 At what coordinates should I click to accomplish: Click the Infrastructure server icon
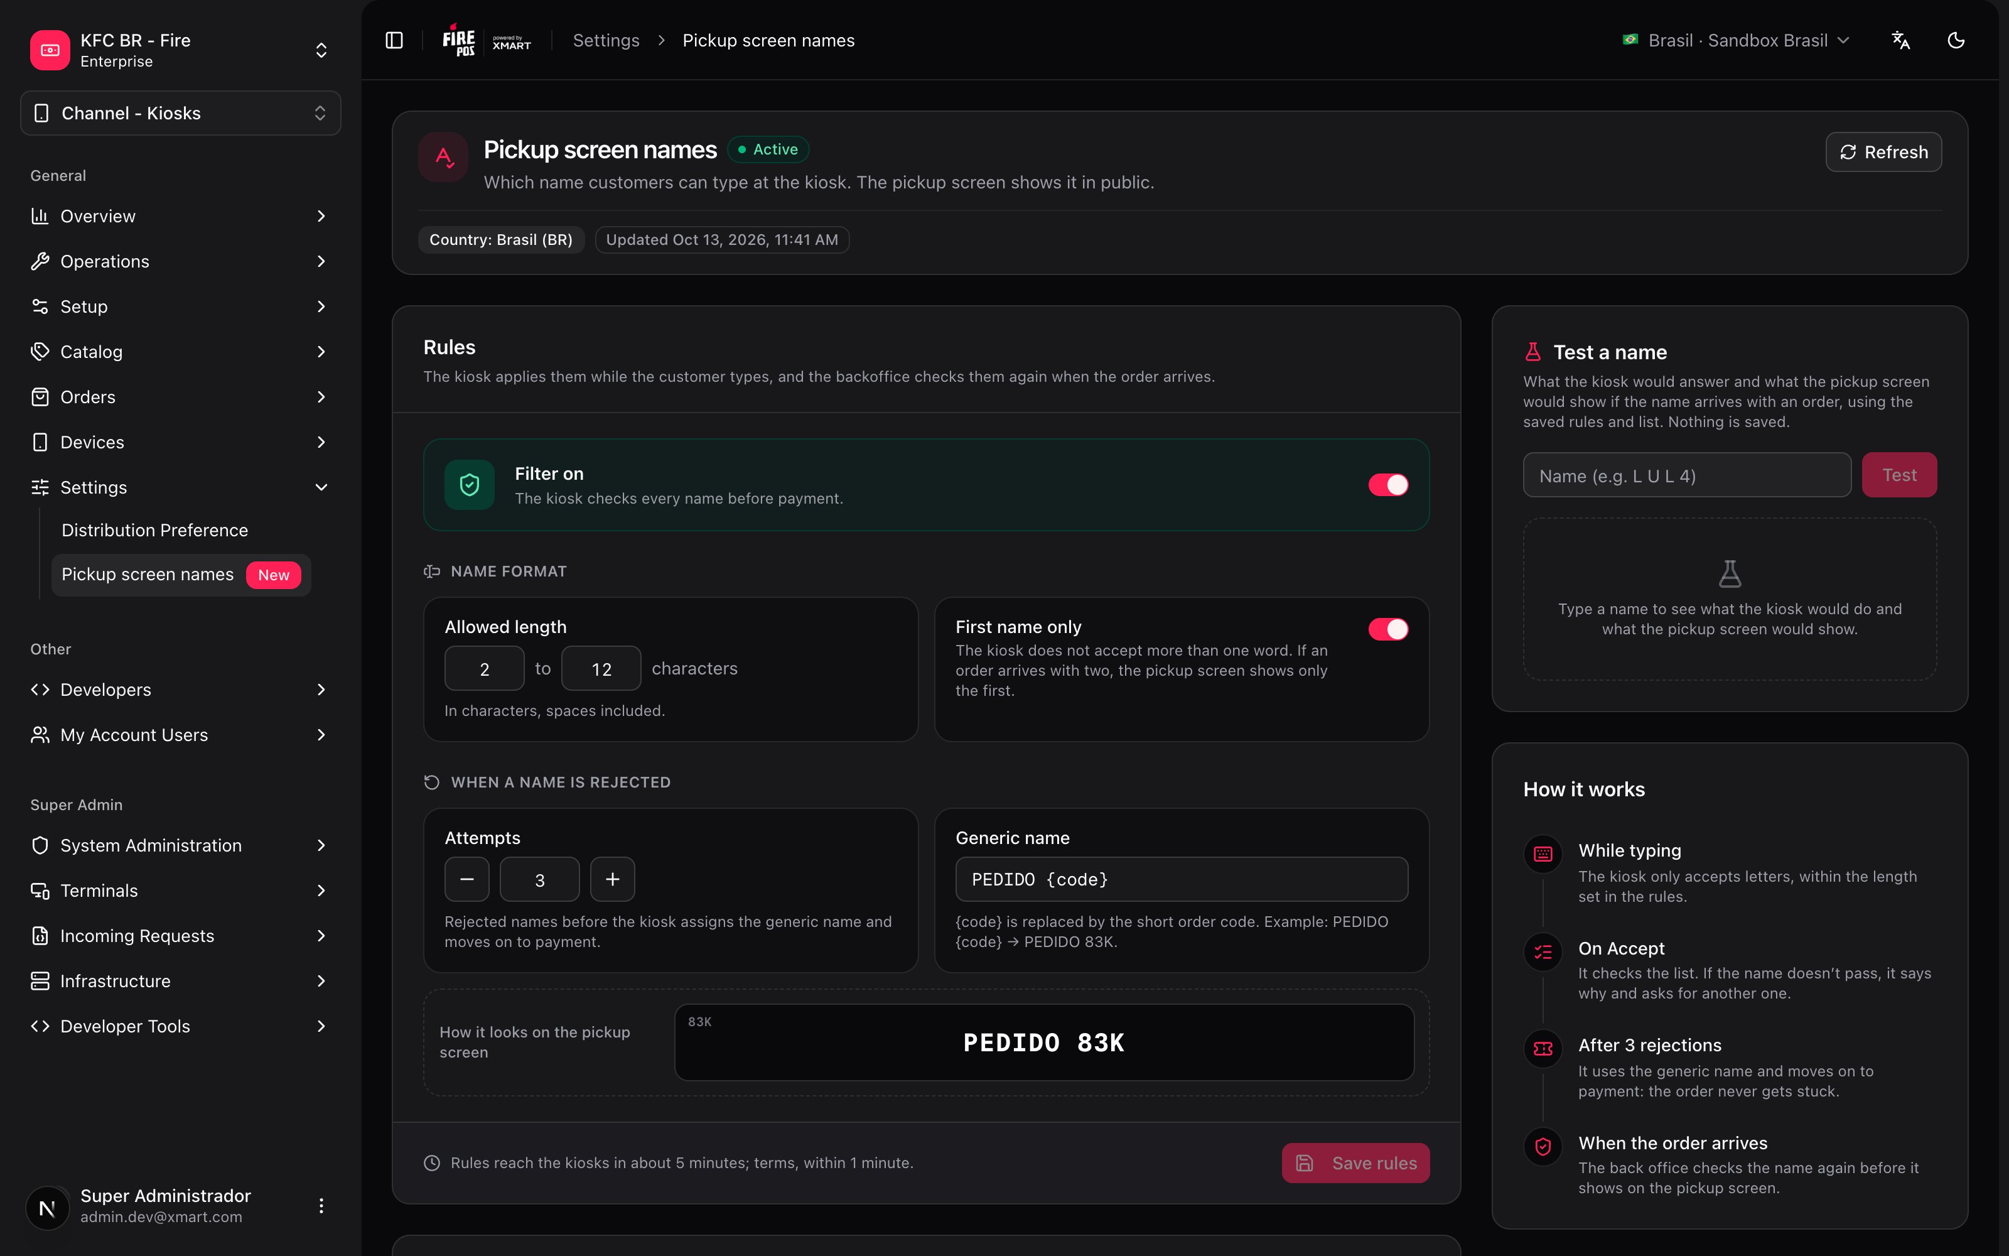click(40, 980)
